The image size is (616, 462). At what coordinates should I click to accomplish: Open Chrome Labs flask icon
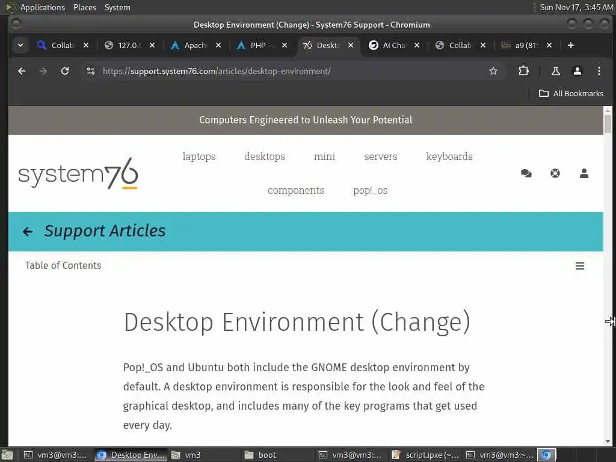555,71
